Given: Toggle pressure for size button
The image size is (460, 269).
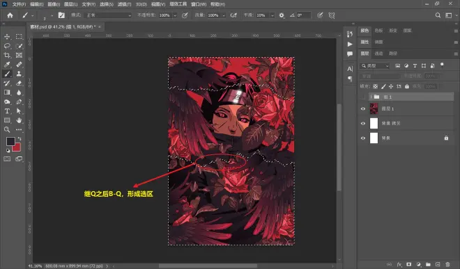Looking at the screenshot, I should (320, 15).
